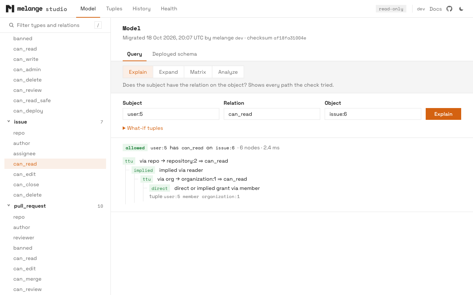
Task: Click the "implied via reader" node
Action: (x=181, y=170)
